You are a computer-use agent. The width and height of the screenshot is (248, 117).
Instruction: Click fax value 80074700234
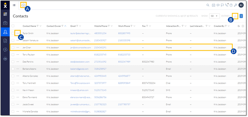[x=149, y=83]
